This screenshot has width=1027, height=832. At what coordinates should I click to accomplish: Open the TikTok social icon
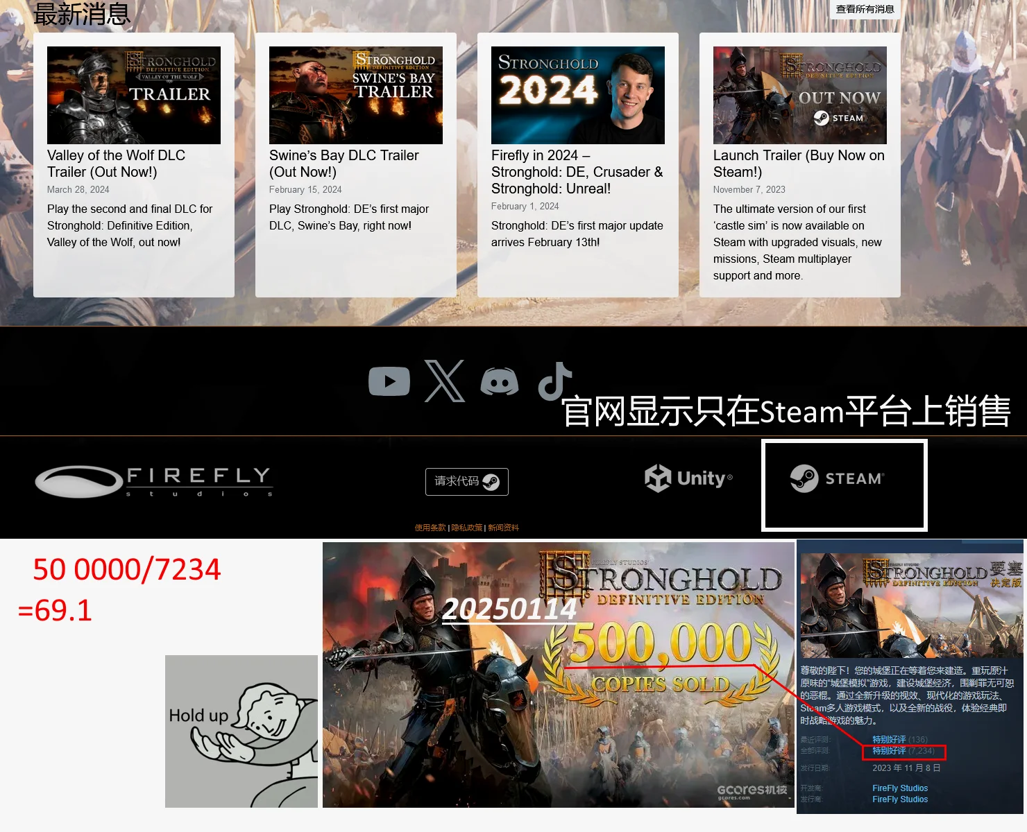(x=555, y=381)
